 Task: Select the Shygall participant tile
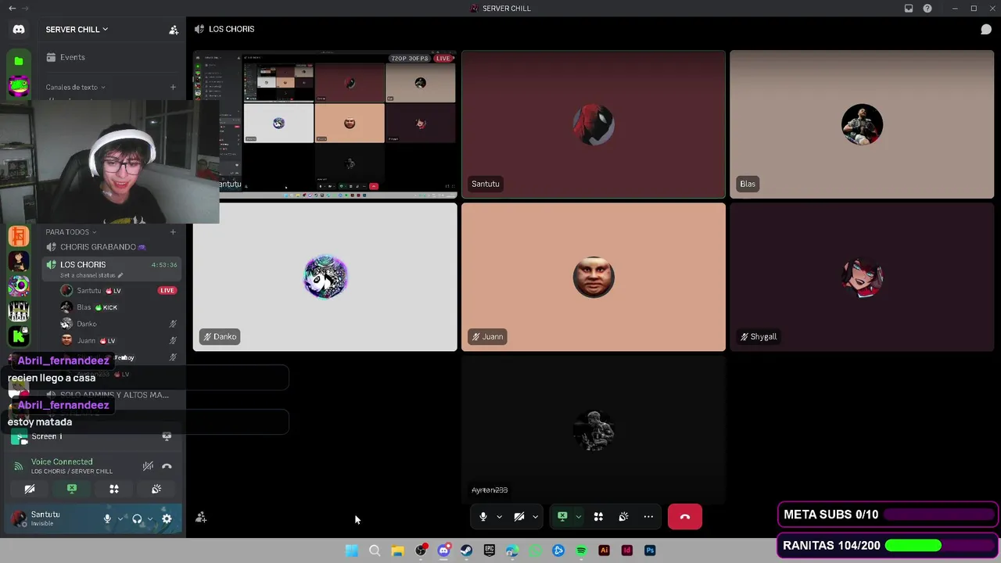(x=862, y=278)
